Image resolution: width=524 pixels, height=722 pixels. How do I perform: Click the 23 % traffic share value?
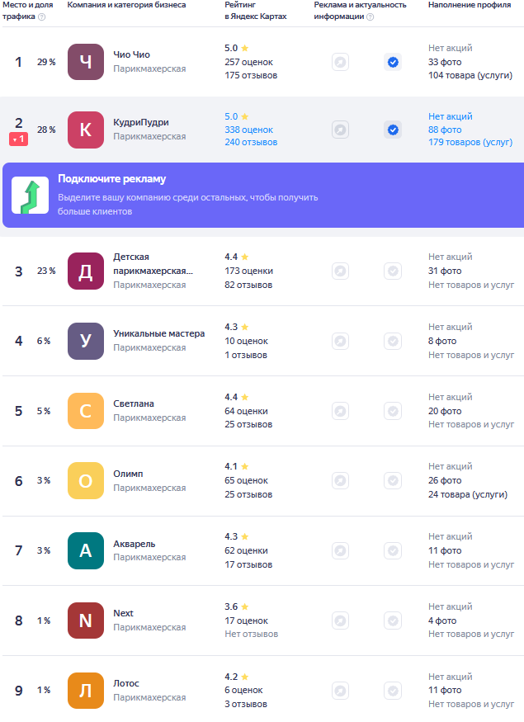click(x=46, y=271)
